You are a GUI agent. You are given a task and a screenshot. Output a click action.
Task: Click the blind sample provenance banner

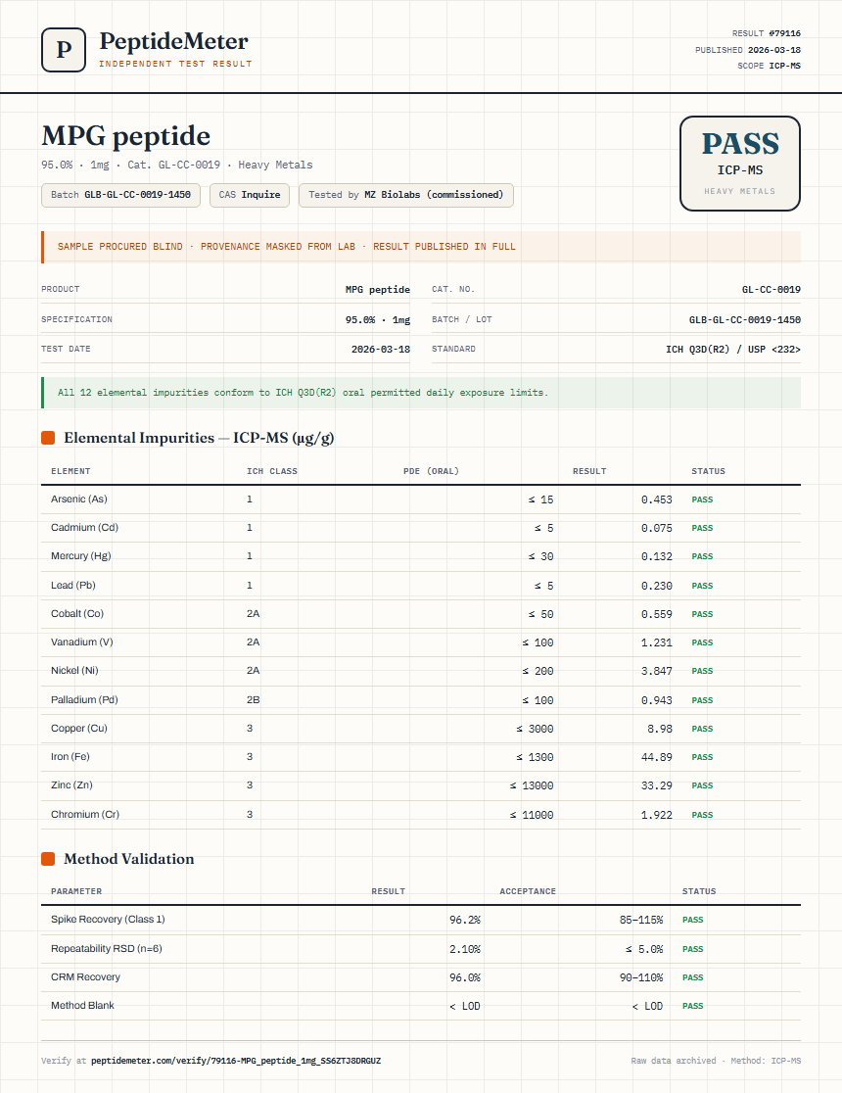(x=421, y=247)
